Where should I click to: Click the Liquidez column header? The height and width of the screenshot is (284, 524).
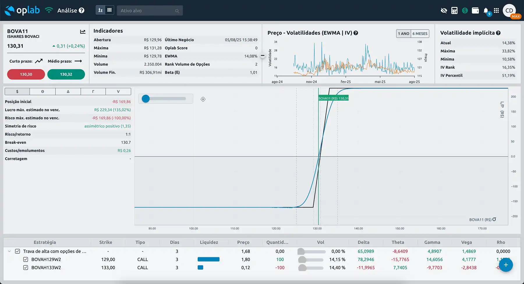[x=209, y=242]
